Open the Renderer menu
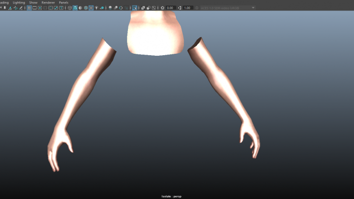354x199 pixels. pyautogui.click(x=48, y=2)
